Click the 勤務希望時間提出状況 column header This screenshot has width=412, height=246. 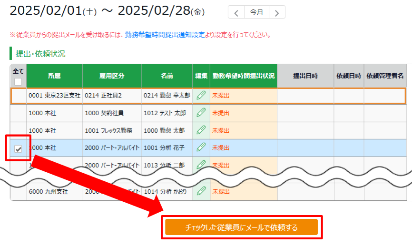(244, 76)
